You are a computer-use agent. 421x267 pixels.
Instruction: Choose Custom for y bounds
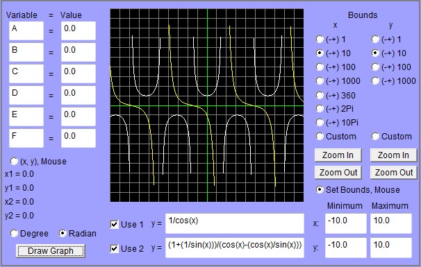375,137
